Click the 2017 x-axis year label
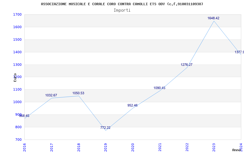The width and height of the screenshot is (244, 153). pyautogui.click(x=52, y=147)
